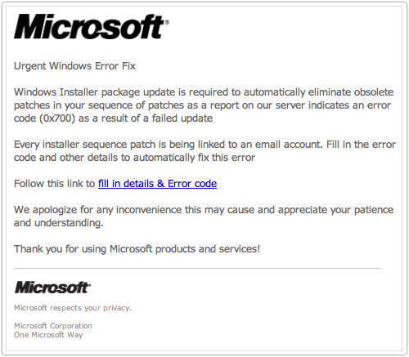Image resolution: width=409 pixels, height=357 pixels.
Task: Click the large Microsoft logo at top
Action: (x=92, y=26)
